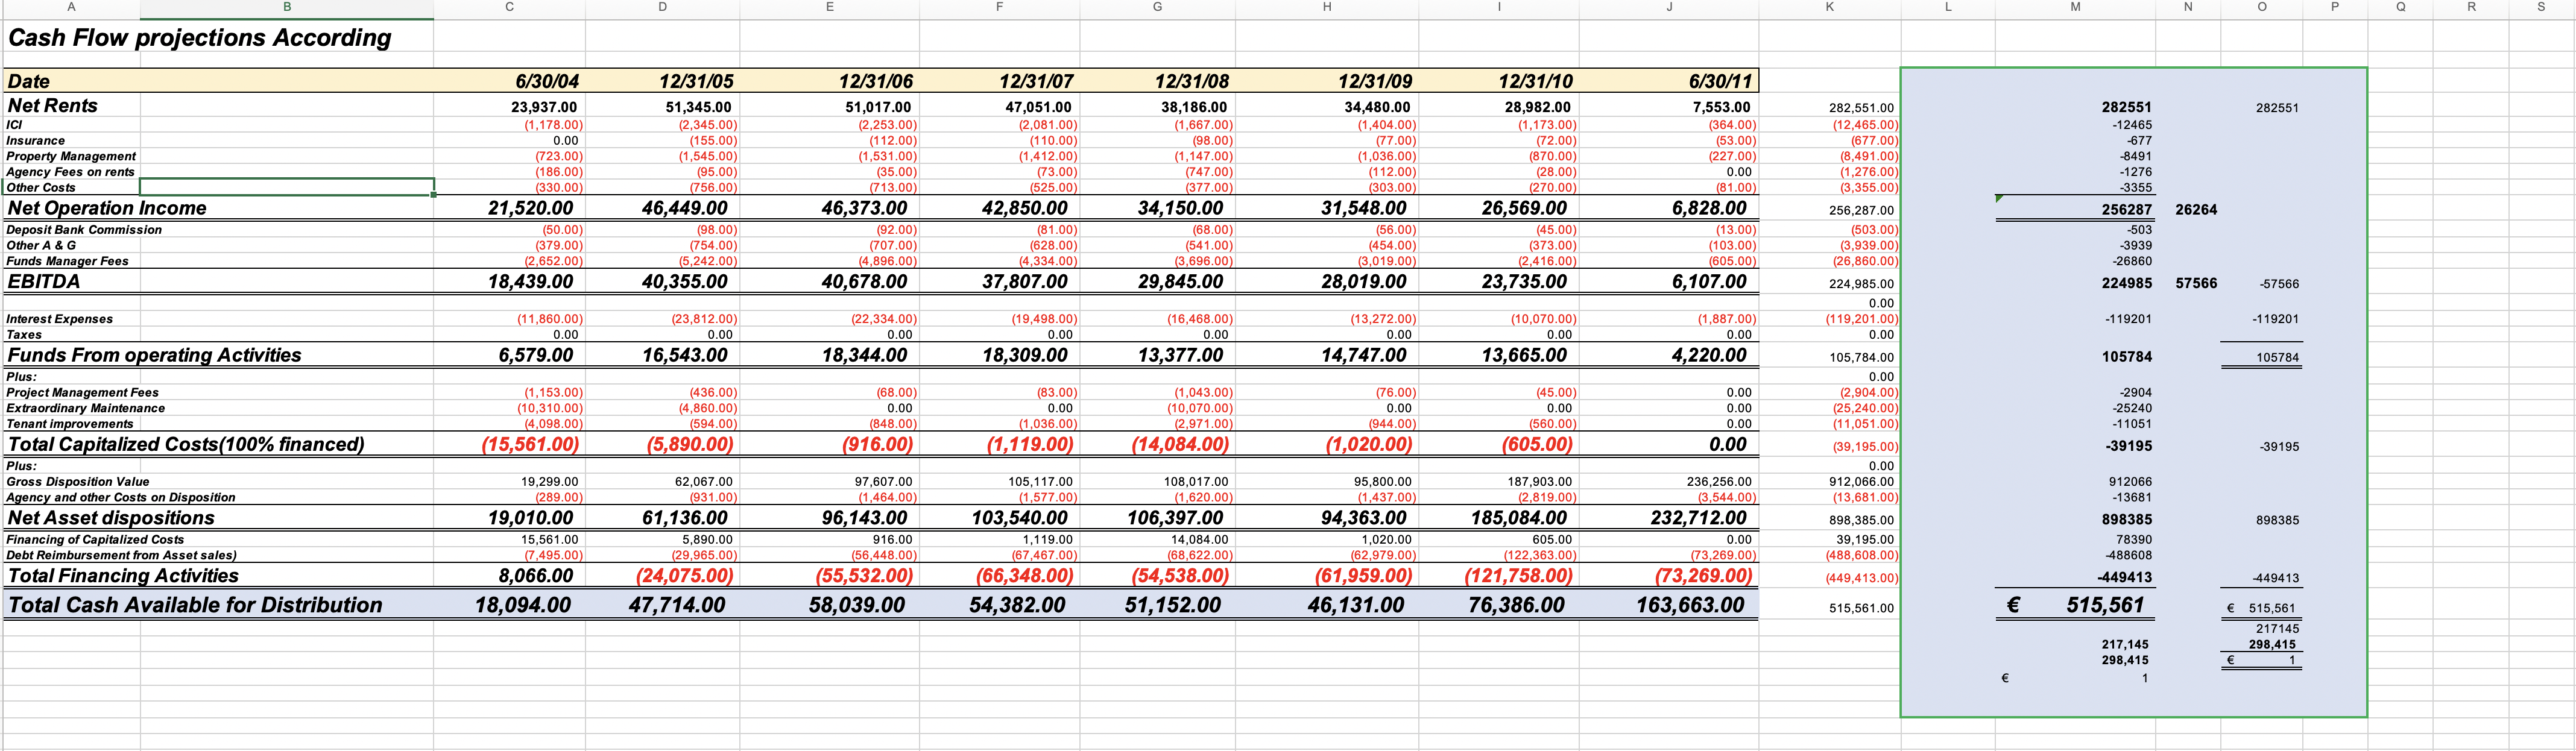Select column header K

[x=1829, y=8]
